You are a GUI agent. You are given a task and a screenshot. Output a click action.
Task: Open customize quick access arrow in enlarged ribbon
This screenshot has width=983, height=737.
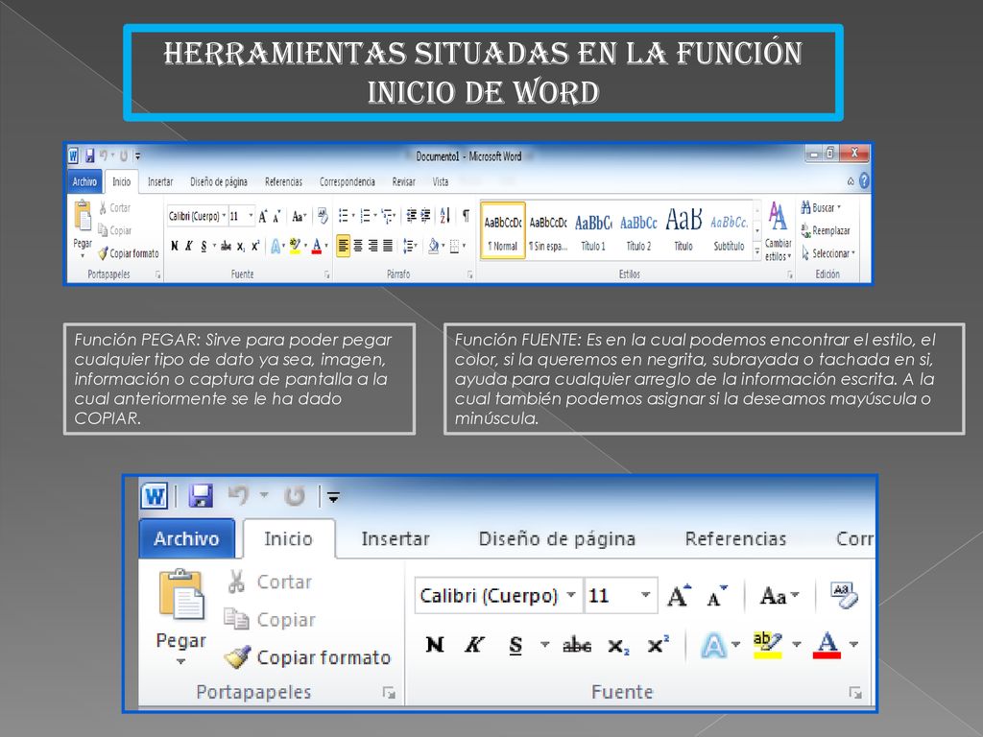pyautogui.click(x=333, y=498)
